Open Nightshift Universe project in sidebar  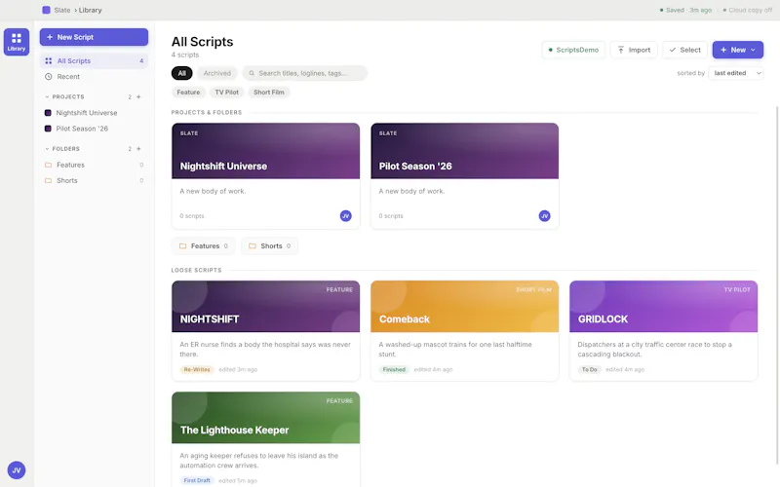94,113
